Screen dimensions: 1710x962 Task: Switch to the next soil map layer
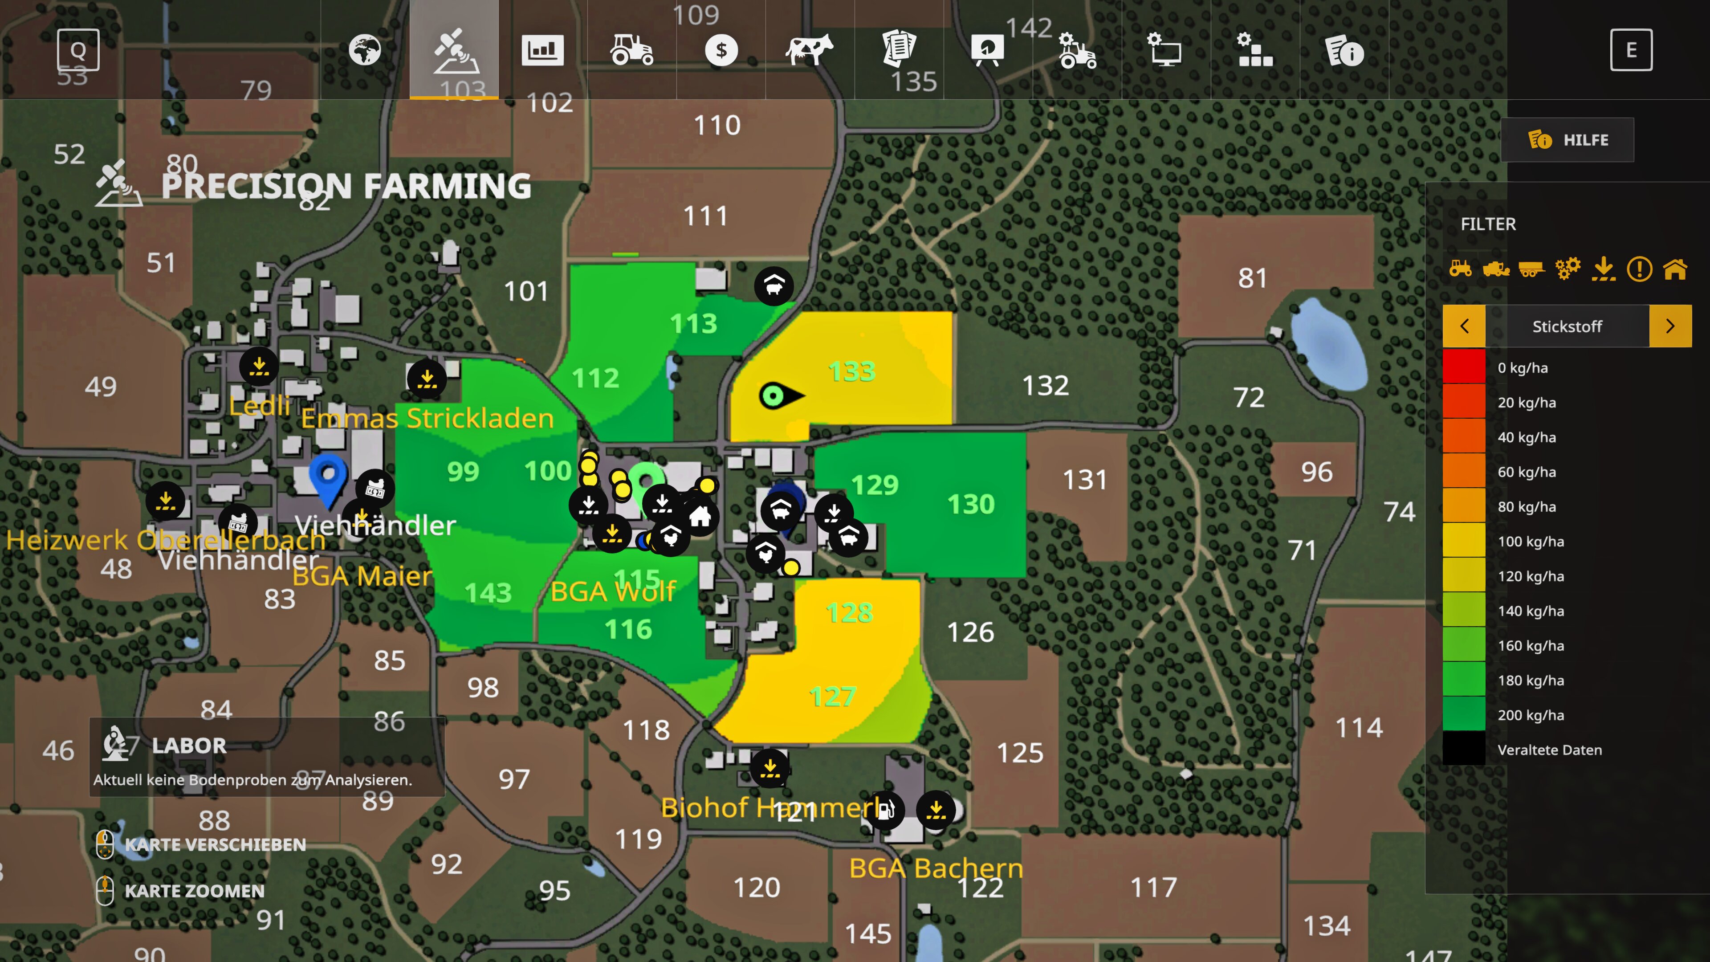tap(1670, 326)
